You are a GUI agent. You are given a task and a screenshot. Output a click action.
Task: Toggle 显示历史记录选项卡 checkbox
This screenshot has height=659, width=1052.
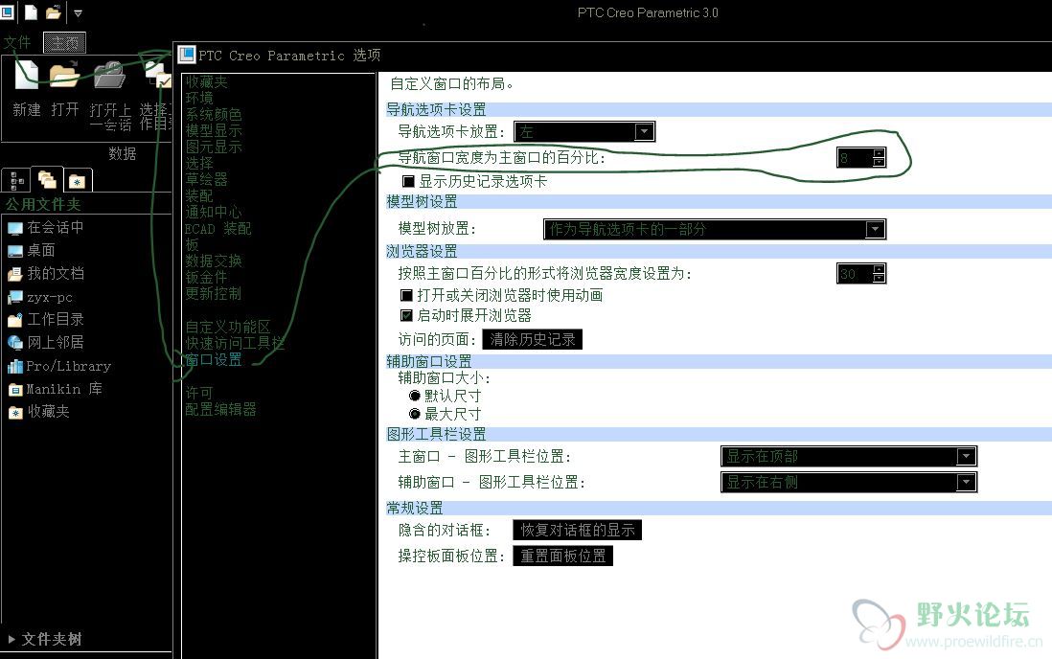pos(408,181)
